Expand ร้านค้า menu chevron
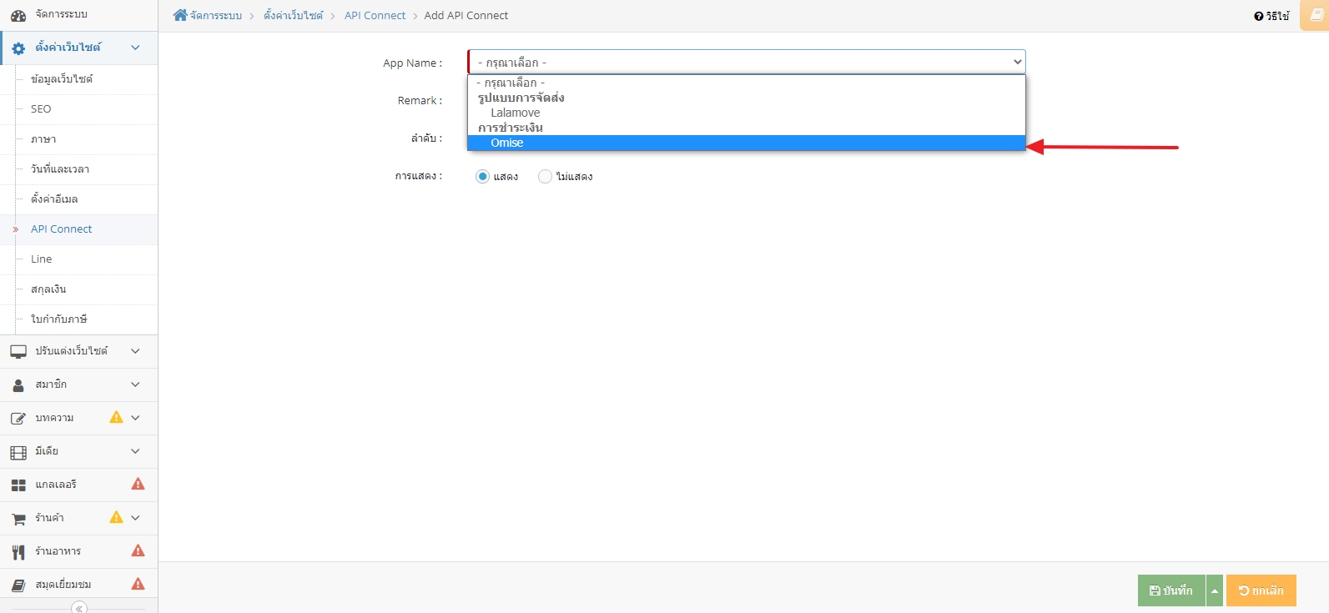This screenshot has width=1329, height=613. click(135, 518)
